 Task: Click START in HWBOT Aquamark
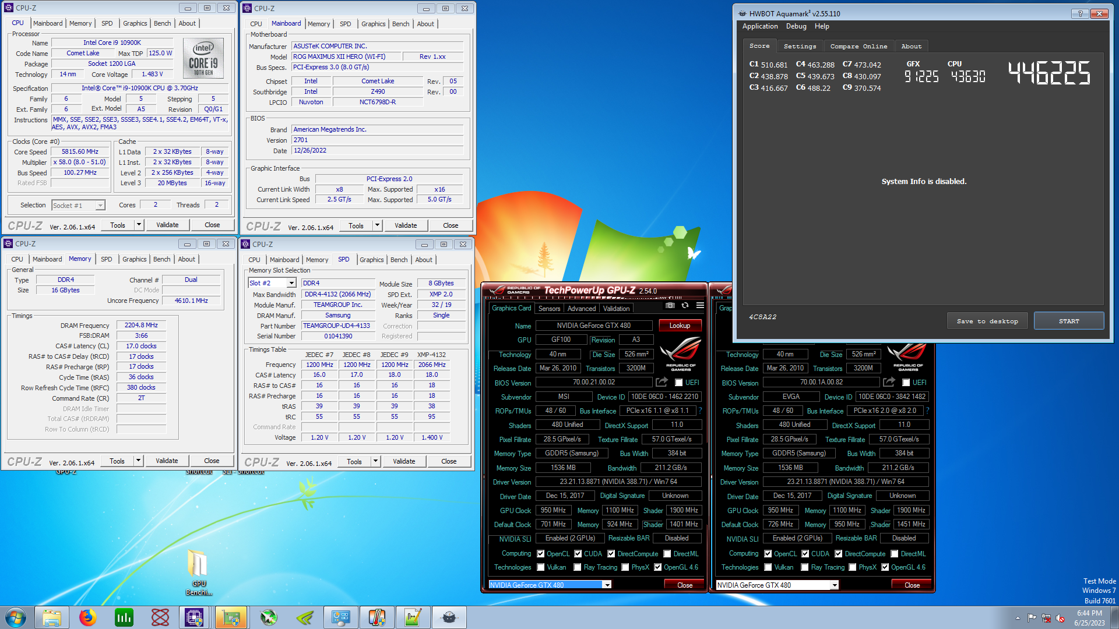pyautogui.click(x=1069, y=321)
